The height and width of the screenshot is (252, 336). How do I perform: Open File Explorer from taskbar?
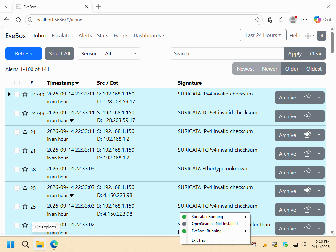(40, 244)
